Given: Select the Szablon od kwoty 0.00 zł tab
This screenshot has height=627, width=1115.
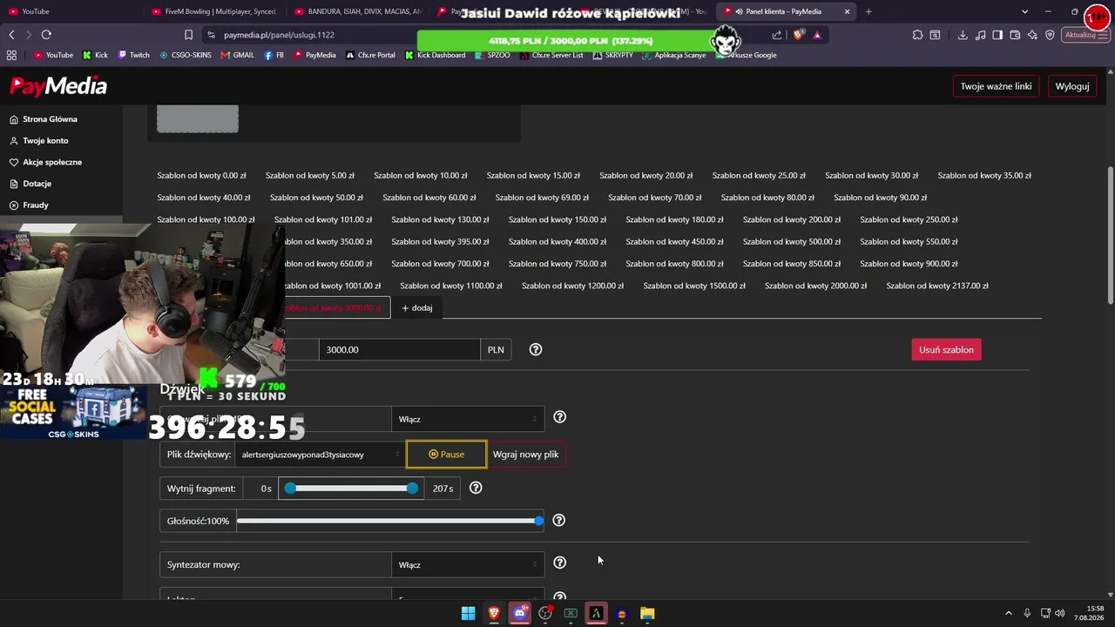Looking at the screenshot, I should [x=202, y=176].
